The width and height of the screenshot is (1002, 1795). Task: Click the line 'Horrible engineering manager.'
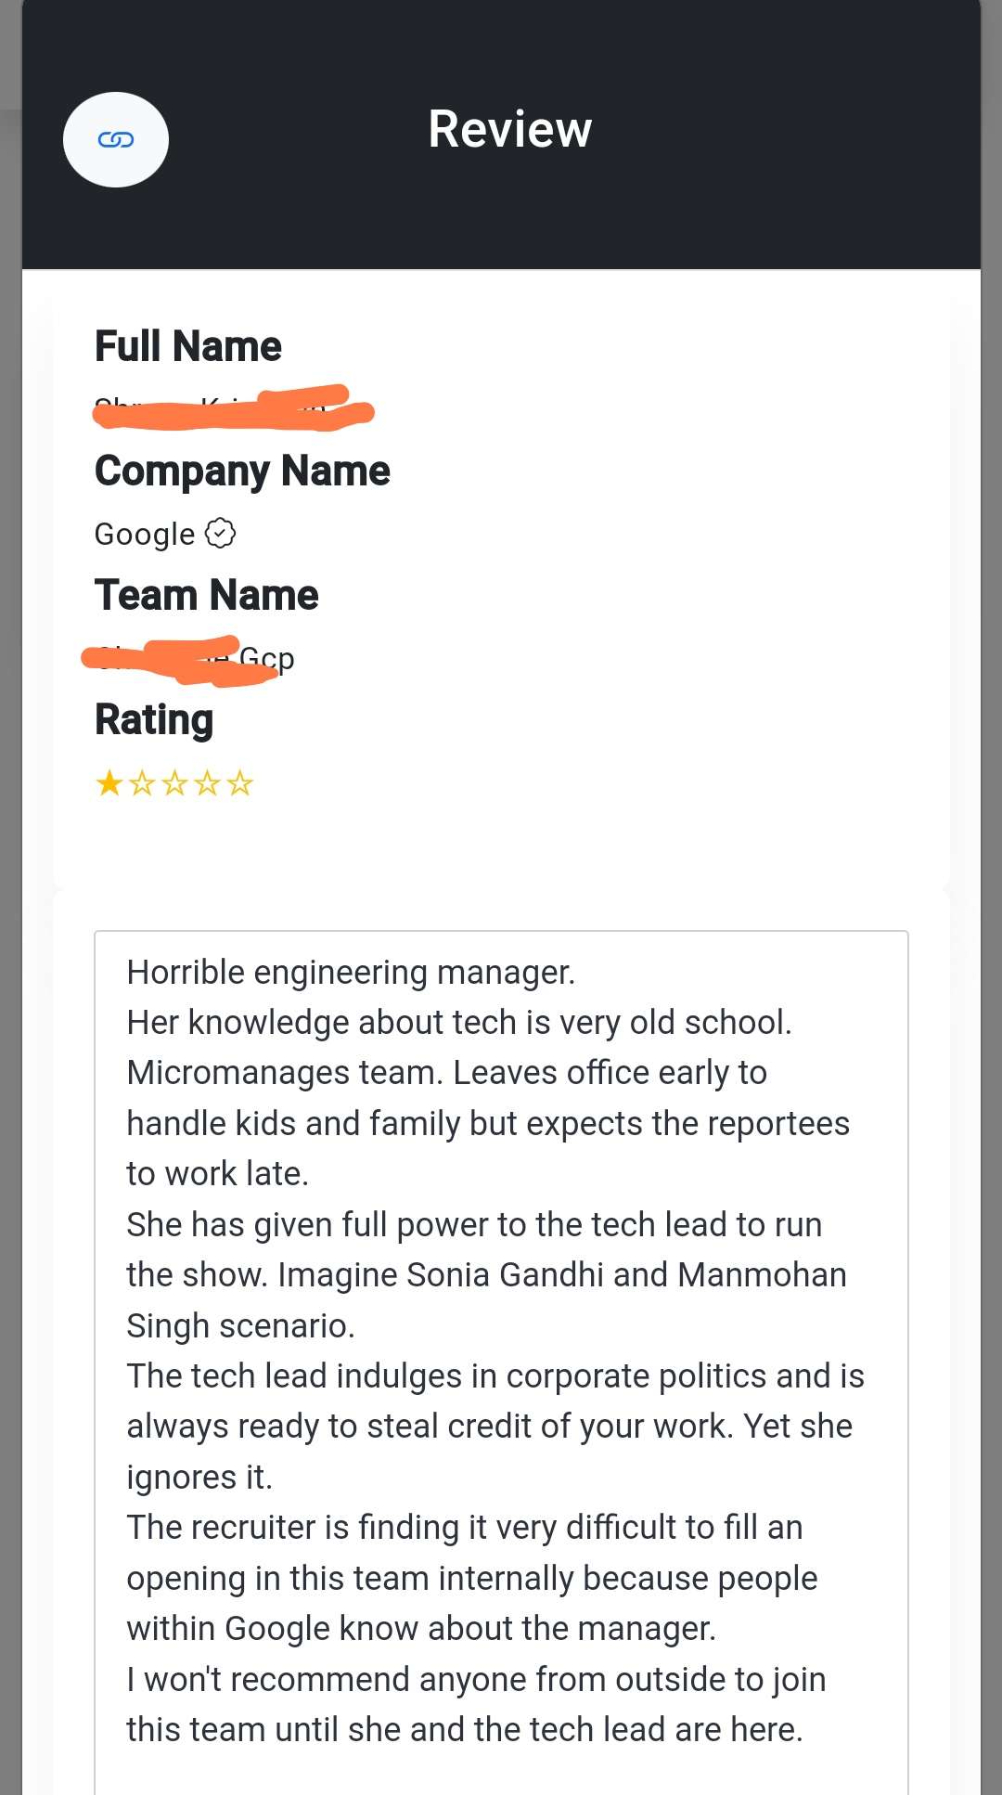point(351,973)
